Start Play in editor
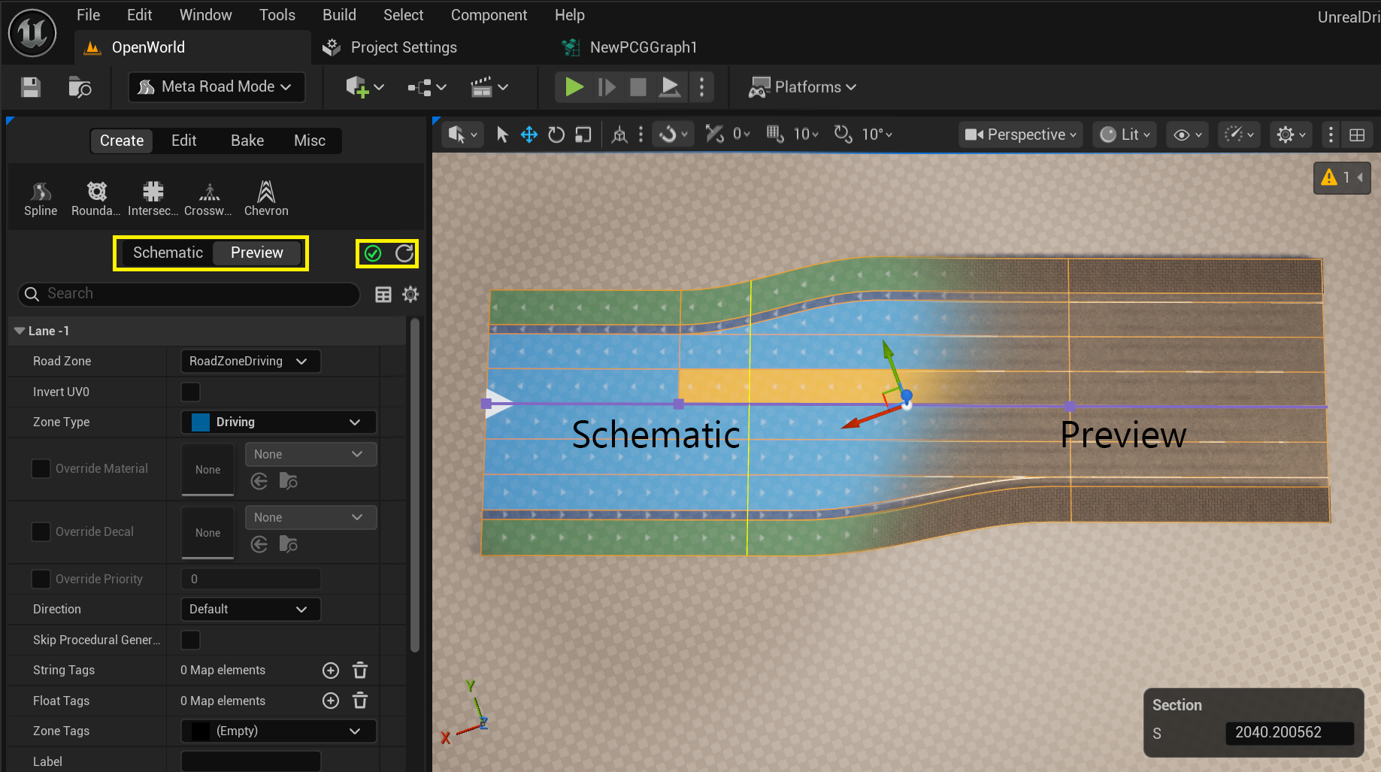The image size is (1381, 772). point(574,87)
